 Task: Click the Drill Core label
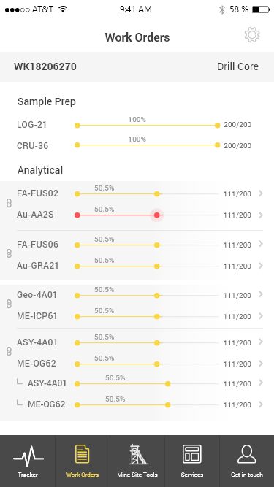coord(237,66)
